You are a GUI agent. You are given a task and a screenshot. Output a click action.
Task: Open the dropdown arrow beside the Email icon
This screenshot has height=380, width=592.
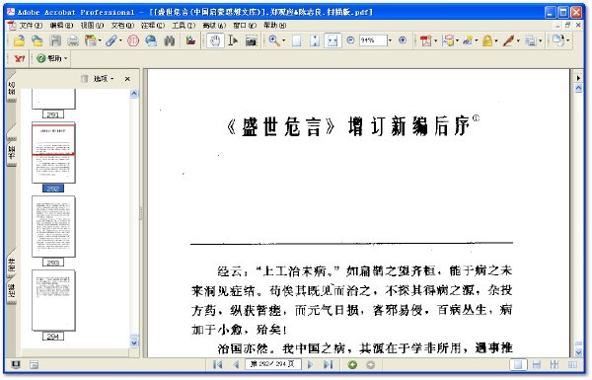[100, 40]
